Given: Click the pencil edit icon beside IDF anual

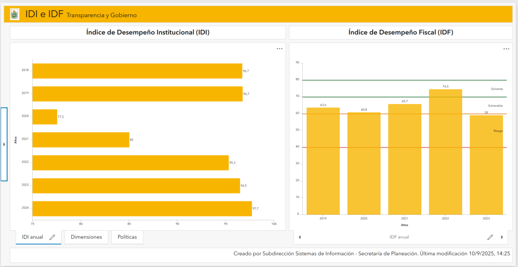Looking at the screenshot, I should (x=490, y=237).
